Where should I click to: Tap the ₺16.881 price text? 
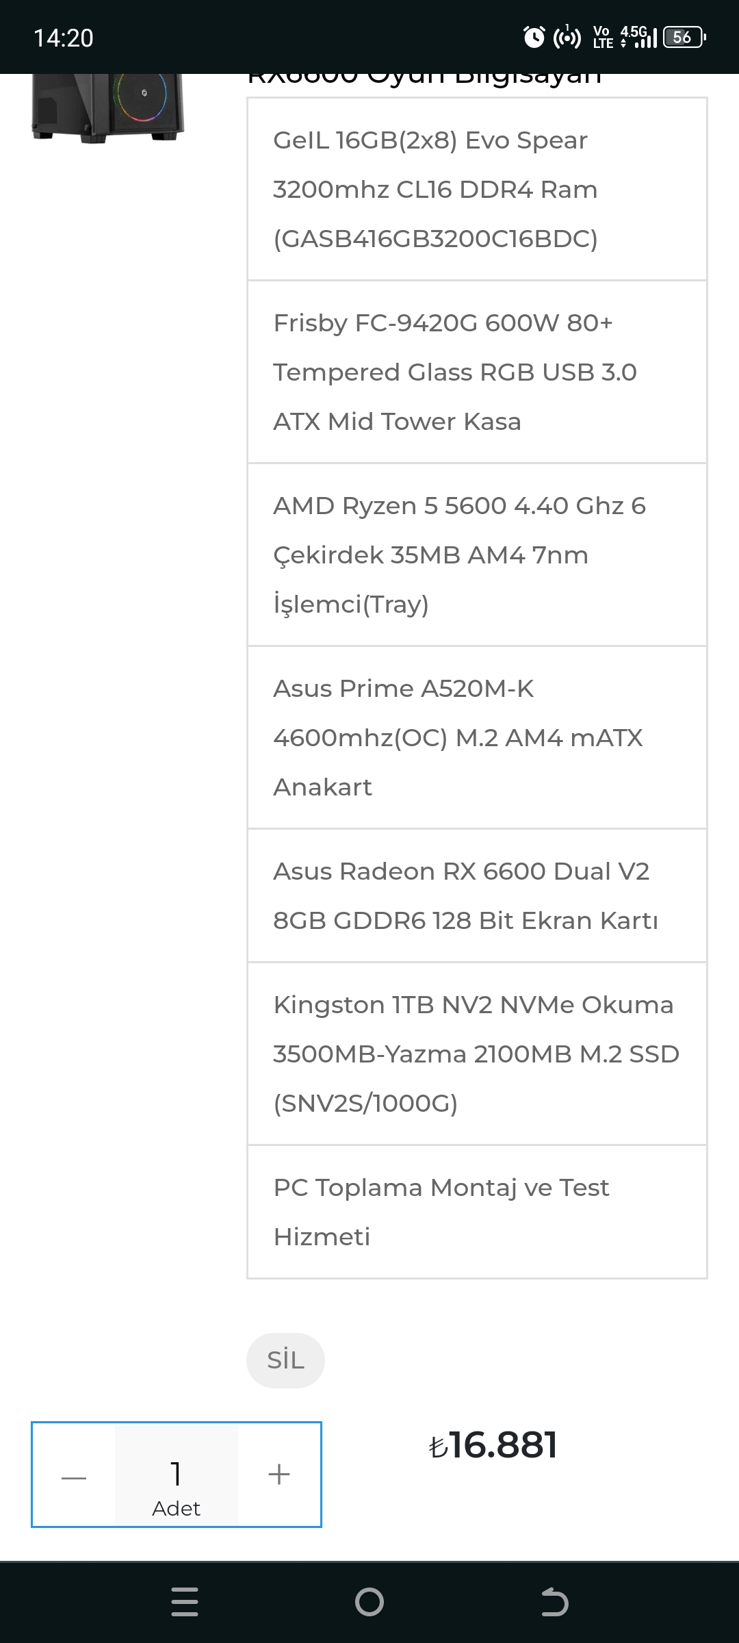point(493,1445)
